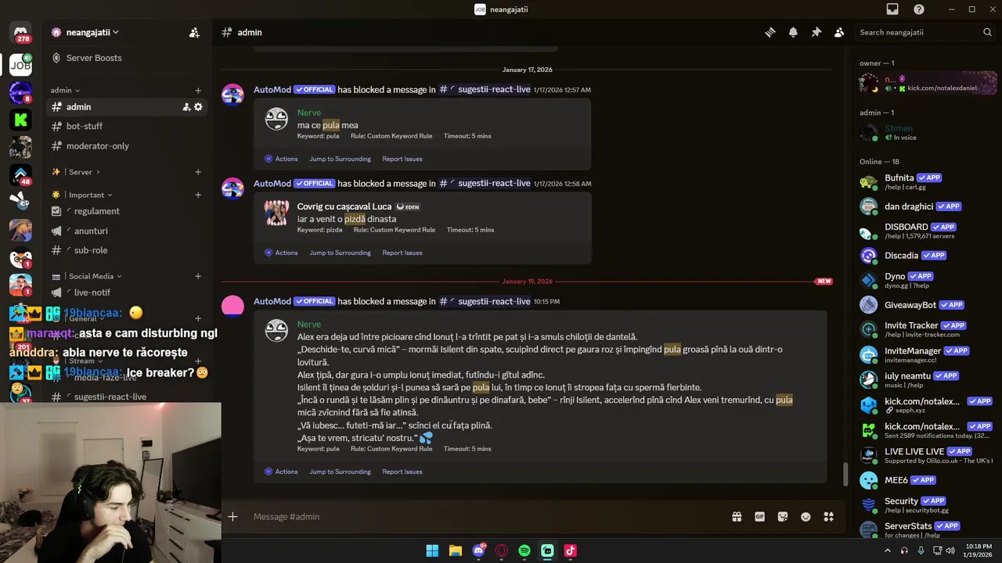Click Report Issues on the Covrig message

(x=402, y=253)
